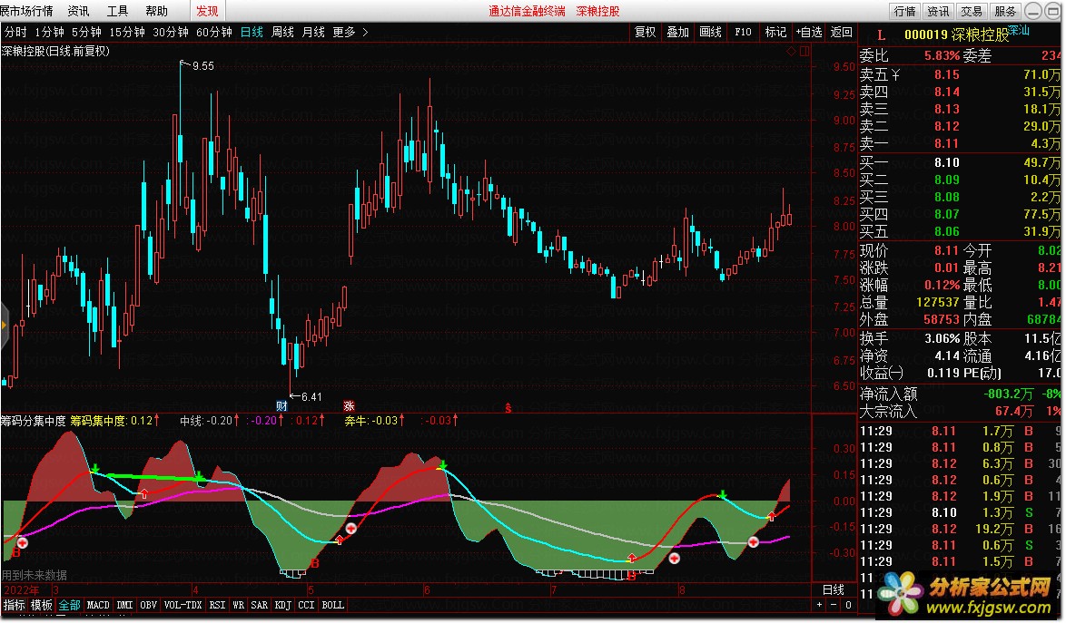
Task: Open the F10 company info
Action: tap(743, 32)
